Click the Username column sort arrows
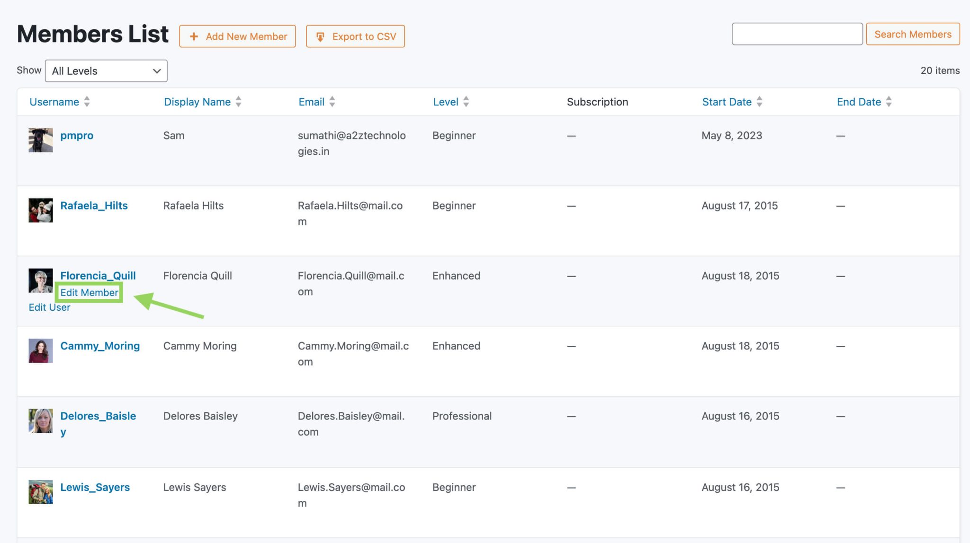 pos(87,102)
